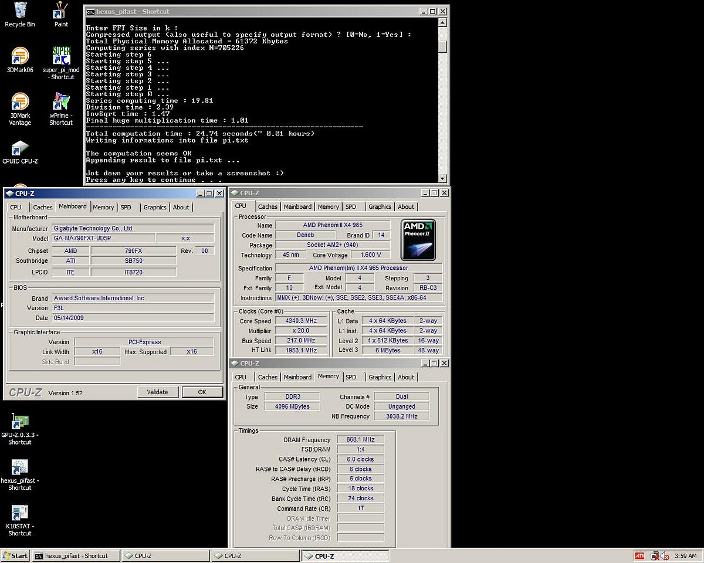Click the Core Voltage value '1.600 V'

[371, 255]
